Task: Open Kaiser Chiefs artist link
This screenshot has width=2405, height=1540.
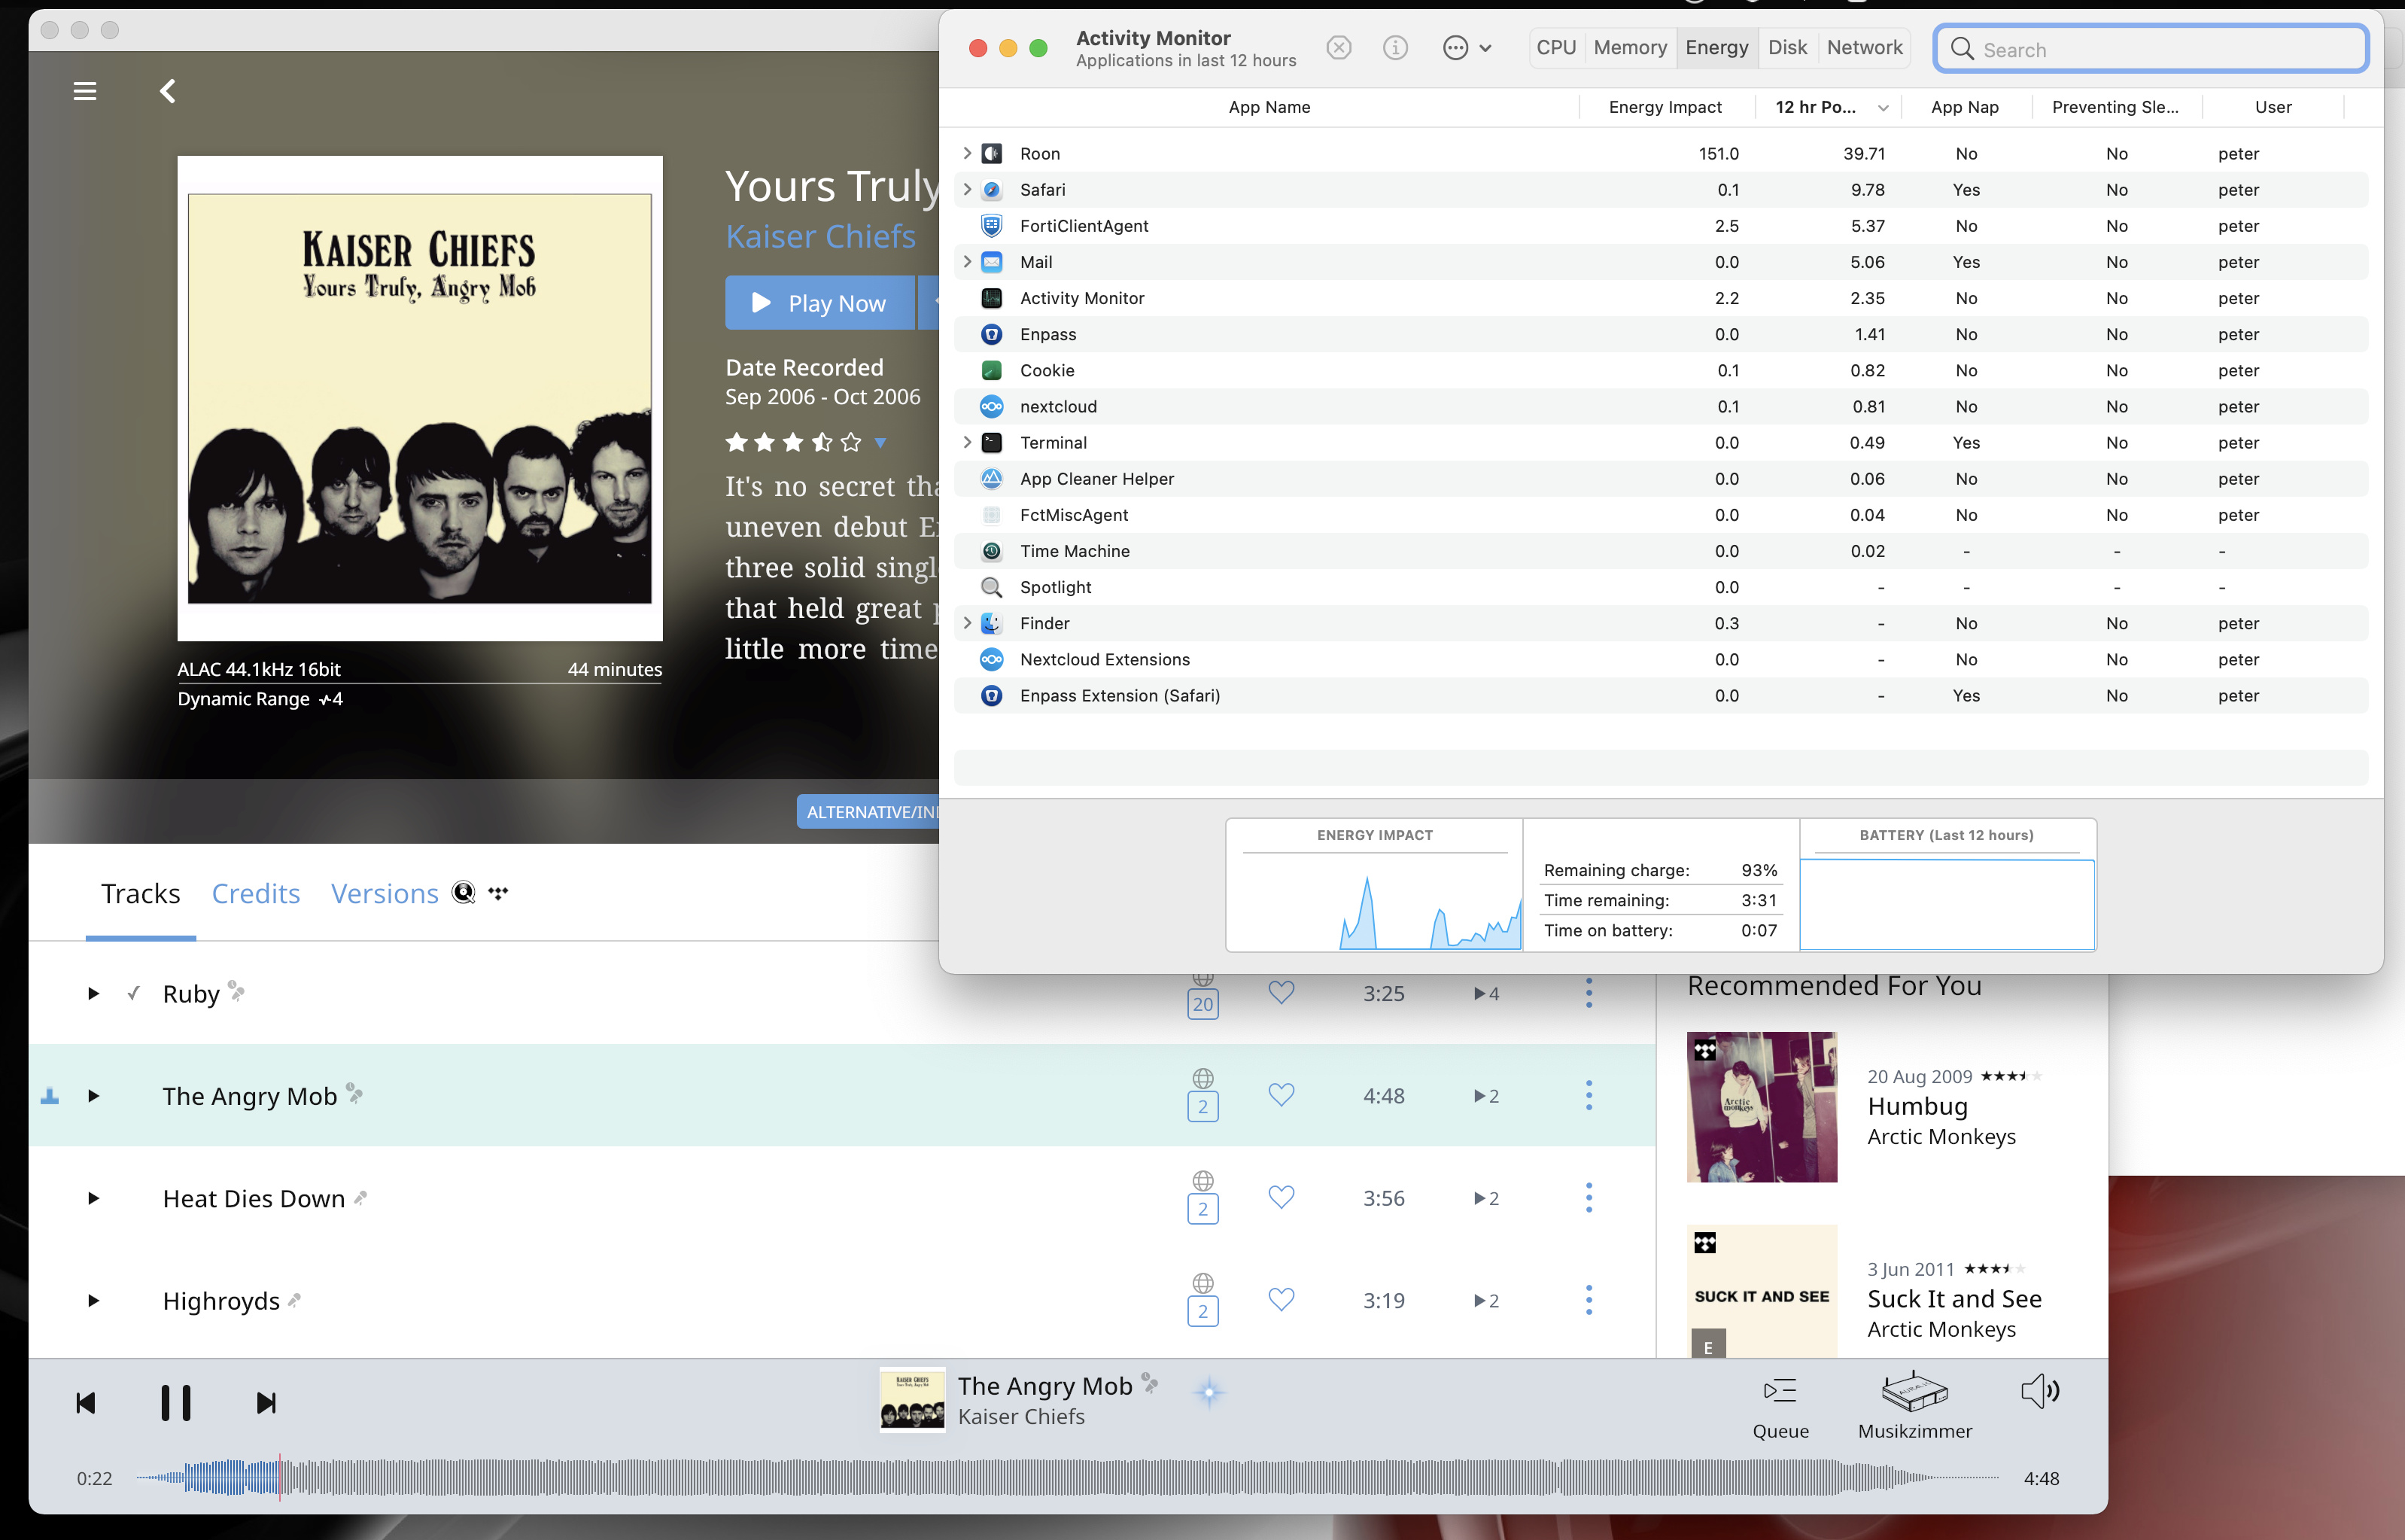Action: pyautogui.click(x=819, y=236)
